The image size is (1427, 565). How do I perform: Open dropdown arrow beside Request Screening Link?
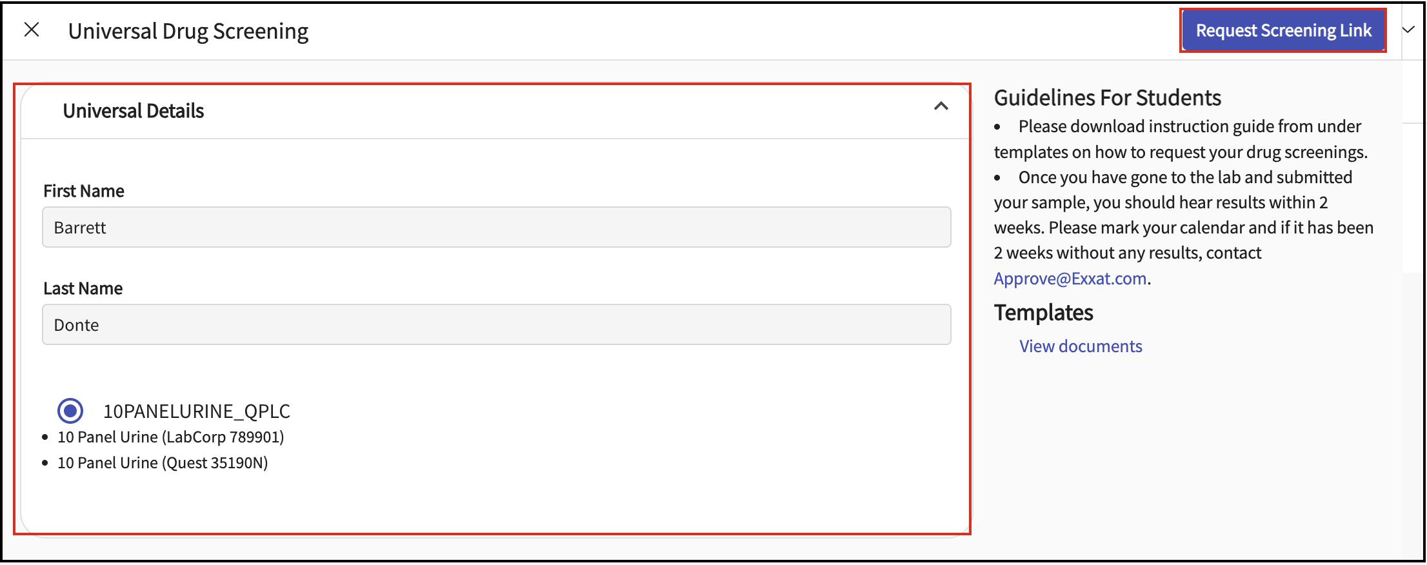click(1408, 30)
